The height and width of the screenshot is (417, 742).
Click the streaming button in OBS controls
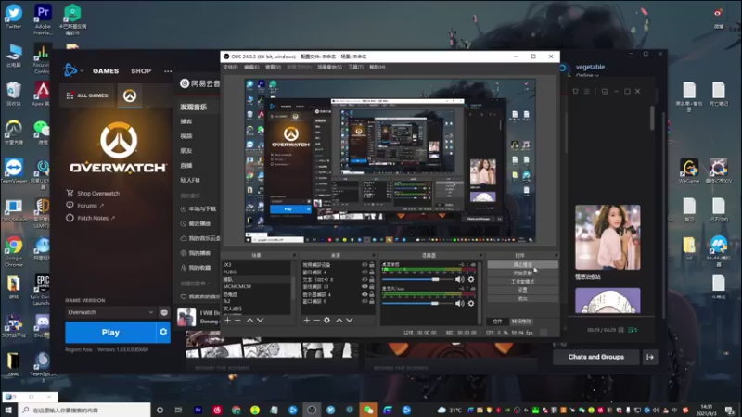pyautogui.click(x=522, y=265)
